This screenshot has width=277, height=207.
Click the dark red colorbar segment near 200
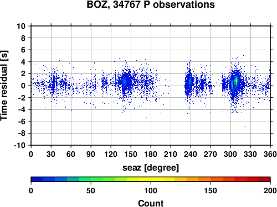coord(264,179)
